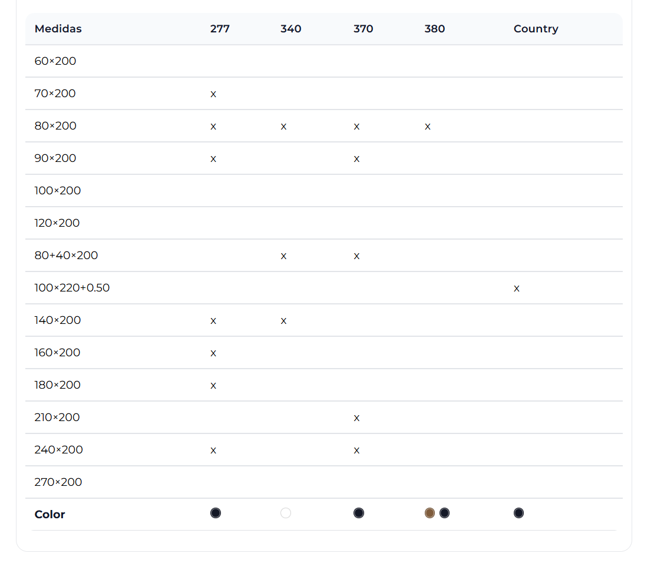654x563 pixels.
Task: Click the x mark for 100×220+0.50 Country
Action: [x=517, y=289]
